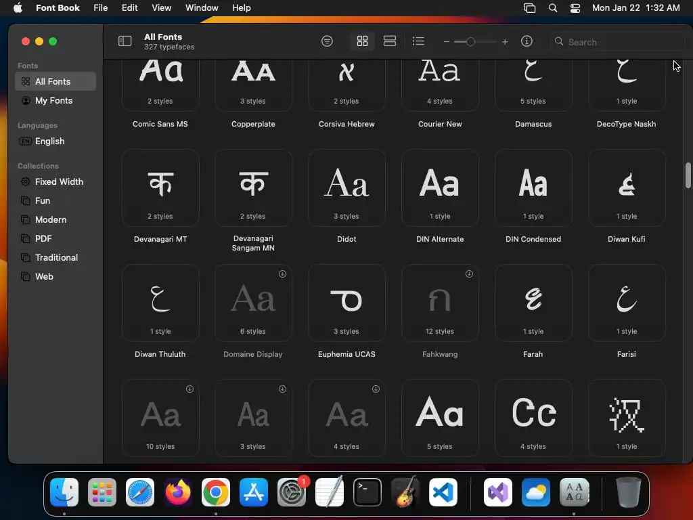Select Copperplate font card

(x=253, y=85)
